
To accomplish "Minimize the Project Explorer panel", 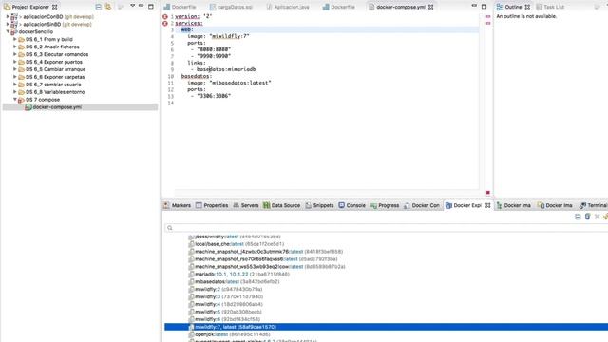I will [142, 6].
